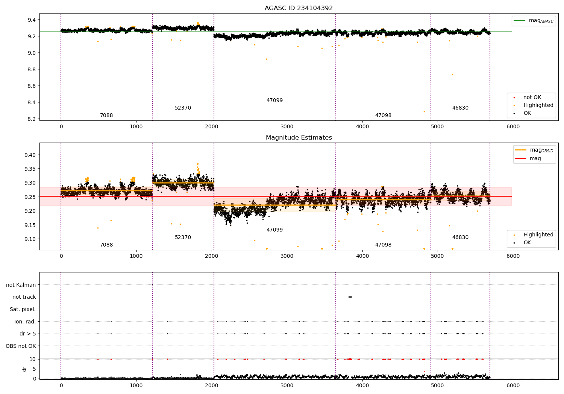Click the title 'AGASC ID 234104392'
Viewport: 564px width, 394px height.
pyautogui.click(x=299, y=8)
